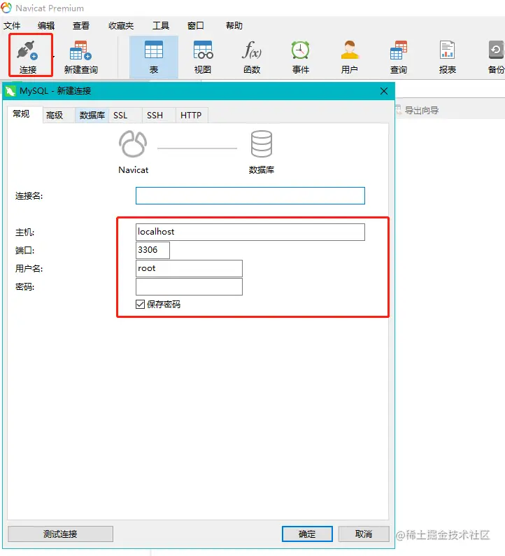
Task: Switch to the HTTP tab
Action: [191, 116]
